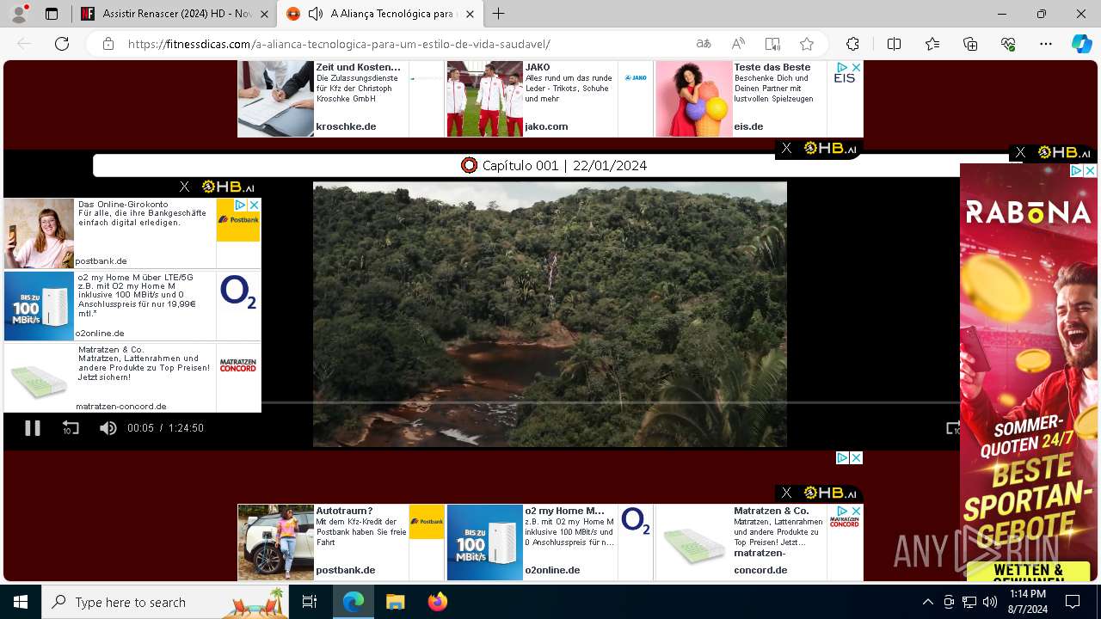Open eis.de ad link
This screenshot has height=619, width=1101.
(748, 126)
